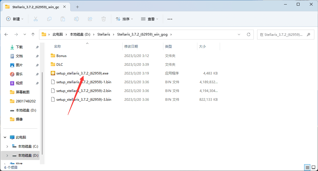Expand chevron after Stellaris in address bar
The height and width of the screenshot is (171, 318).
[114, 34]
